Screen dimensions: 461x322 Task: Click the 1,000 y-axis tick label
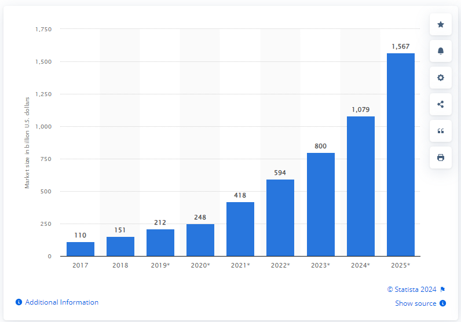pyautogui.click(x=43, y=126)
